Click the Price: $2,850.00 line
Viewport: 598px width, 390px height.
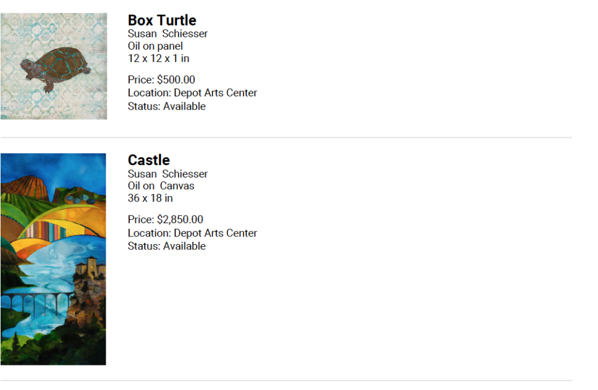165,220
